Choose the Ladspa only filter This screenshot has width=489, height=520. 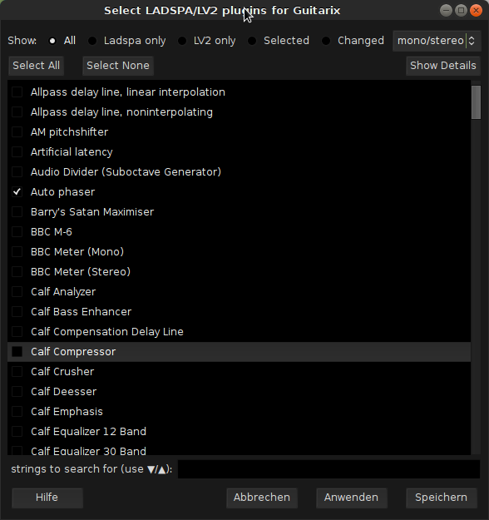pos(92,41)
